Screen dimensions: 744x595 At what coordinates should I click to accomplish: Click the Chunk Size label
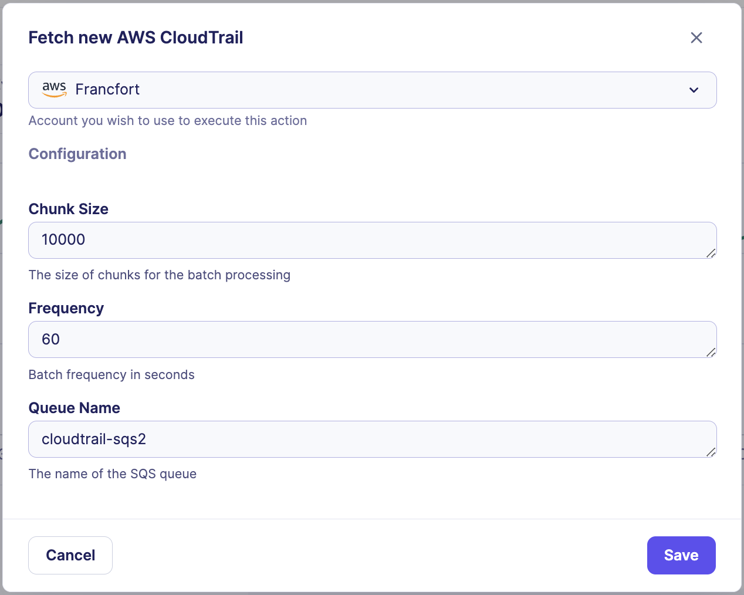tap(68, 209)
